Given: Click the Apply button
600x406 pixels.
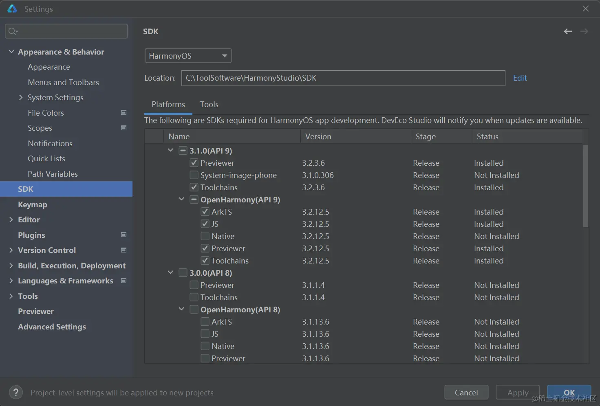Looking at the screenshot, I should pos(518,393).
